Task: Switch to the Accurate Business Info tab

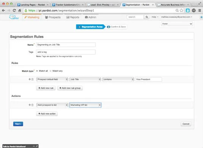Action: (173, 5)
